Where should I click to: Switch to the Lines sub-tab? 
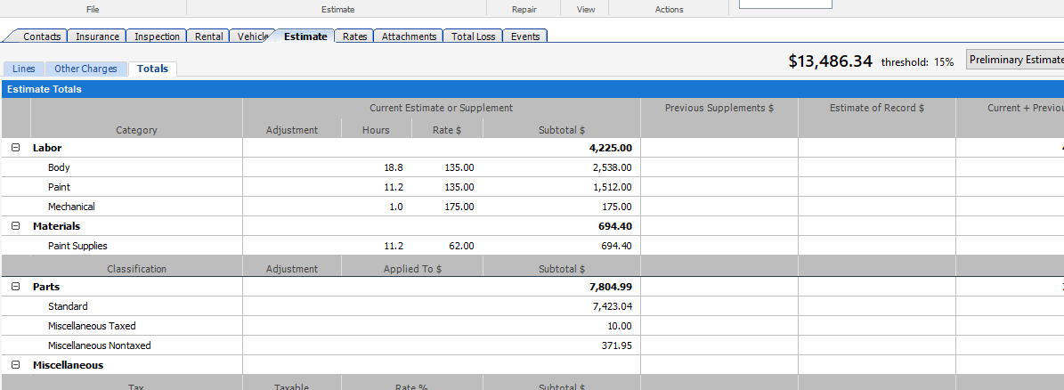coord(24,69)
